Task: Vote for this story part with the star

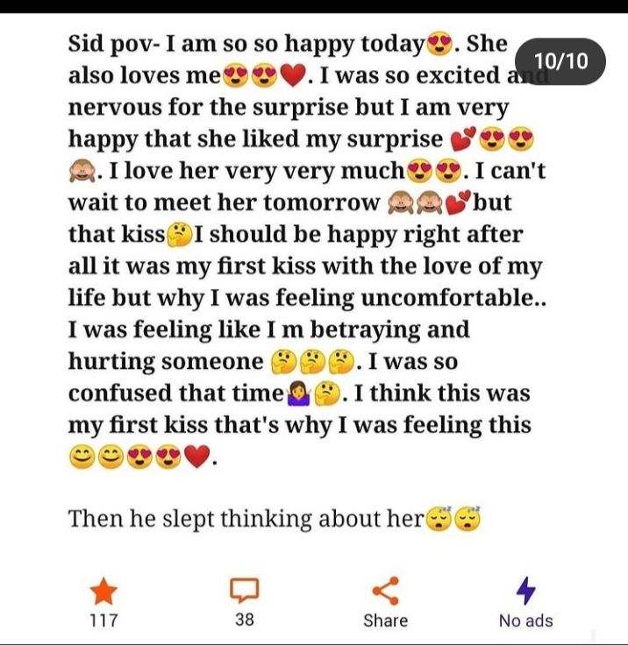Action: 103,591
